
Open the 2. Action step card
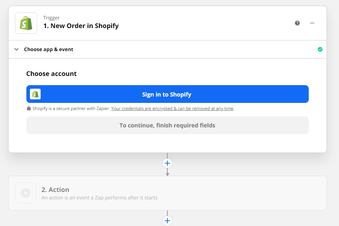click(x=167, y=193)
